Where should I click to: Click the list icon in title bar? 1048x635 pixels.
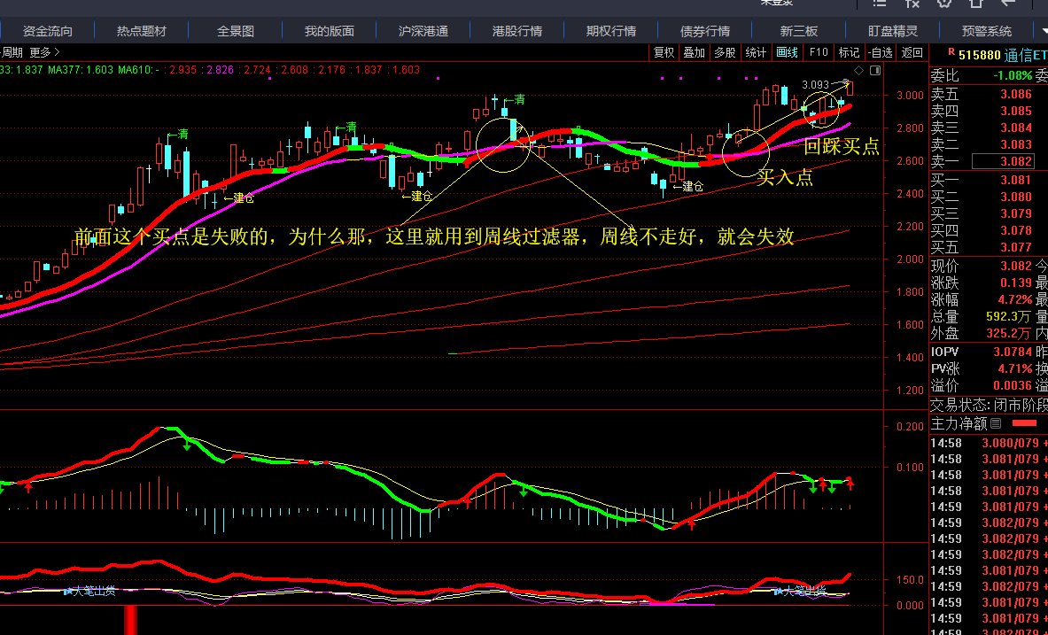click(x=880, y=3)
